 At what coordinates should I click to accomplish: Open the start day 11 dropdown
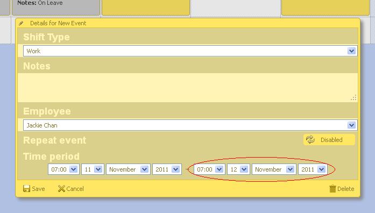[93, 169]
